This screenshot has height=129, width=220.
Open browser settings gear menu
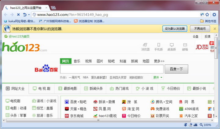(214, 15)
